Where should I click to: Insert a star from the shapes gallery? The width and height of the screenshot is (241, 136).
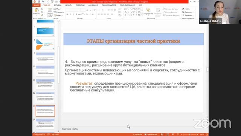139,15
